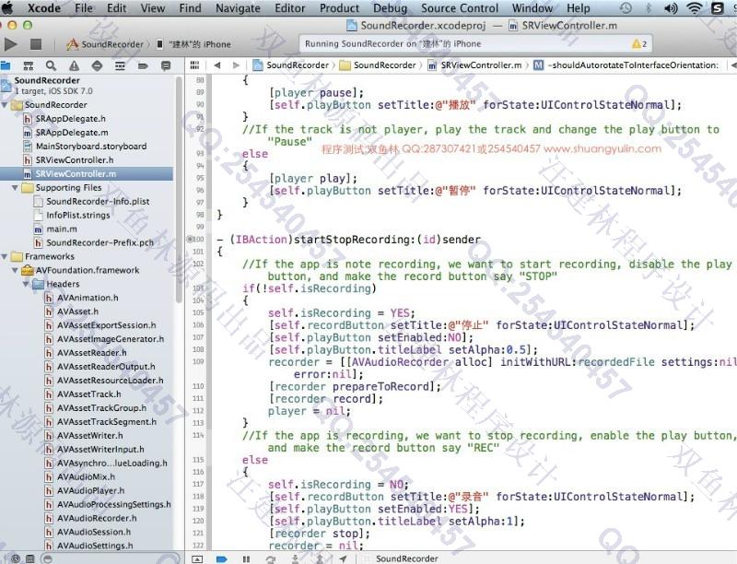Open the iPhone device destination selector
Screen dimensions: 737x564
[193, 44]
